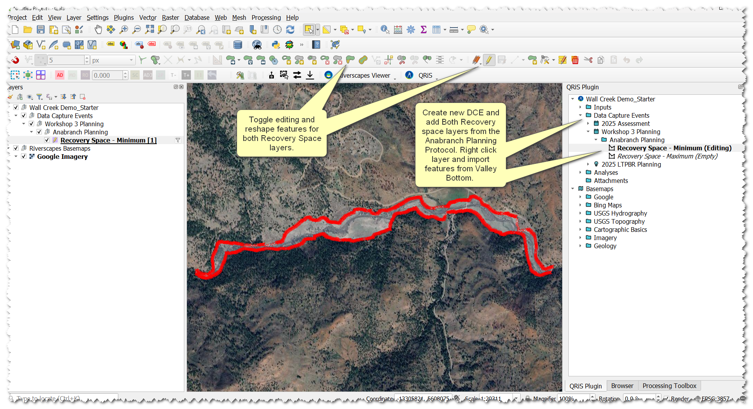Click Save Project floppy disk icon
The width and height of the screenshot is (753, 409).
[x=41, y=30]
